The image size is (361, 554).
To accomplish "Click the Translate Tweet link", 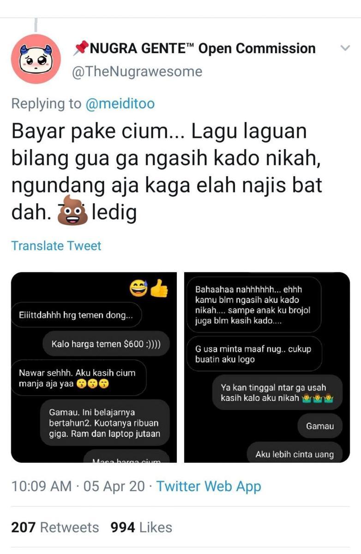I will (56, 246).
